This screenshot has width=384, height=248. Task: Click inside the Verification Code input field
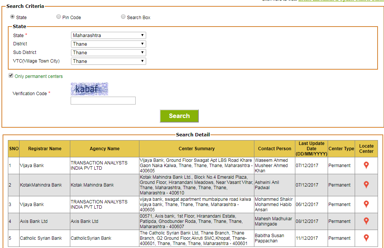tap(103, 100)
